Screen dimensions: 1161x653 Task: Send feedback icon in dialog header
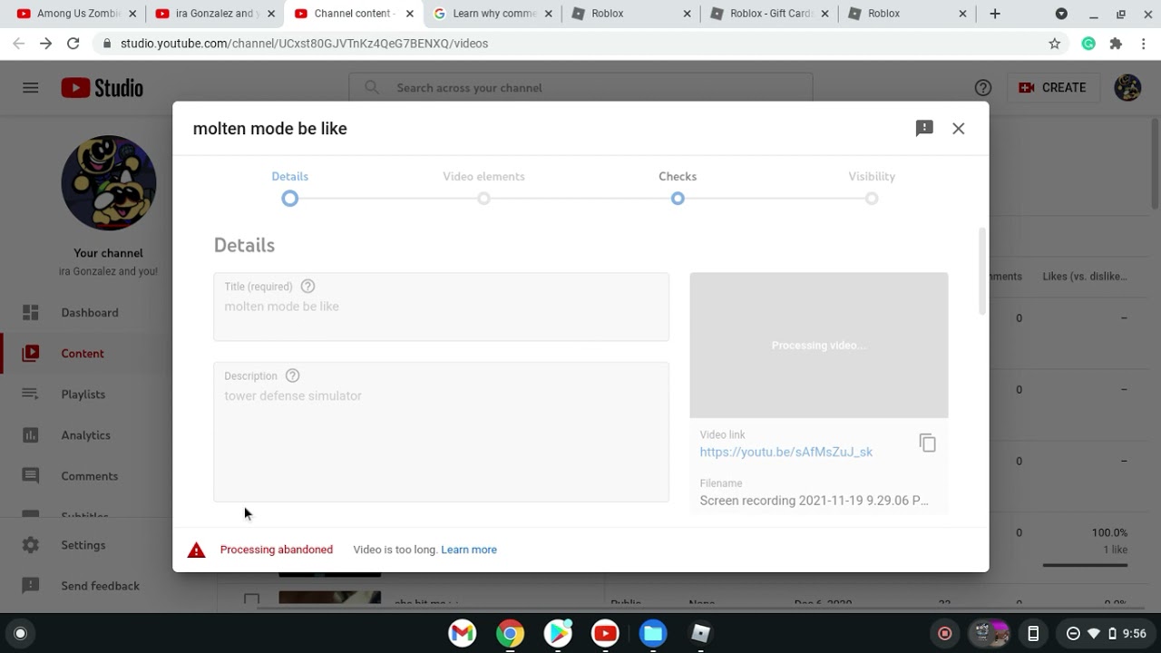[924, 128]
